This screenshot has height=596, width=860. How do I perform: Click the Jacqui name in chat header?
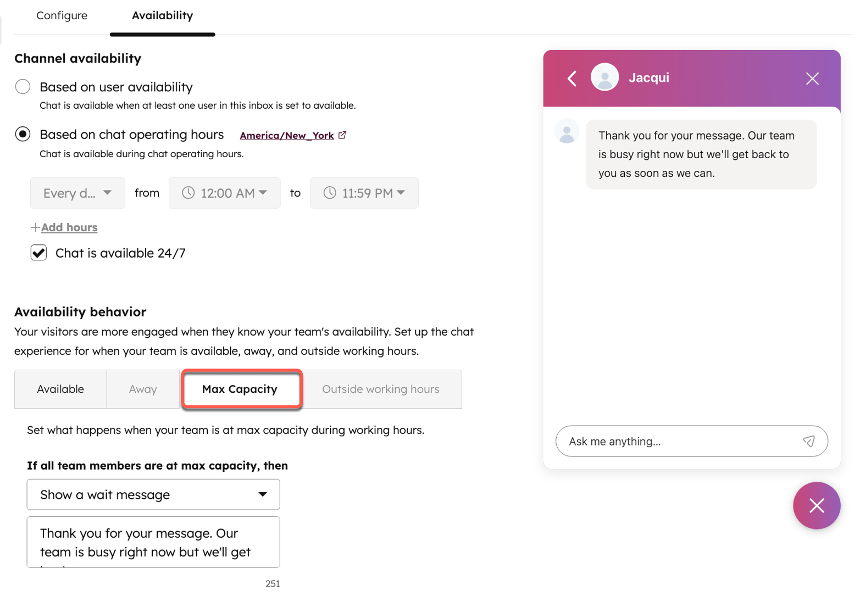649,77
